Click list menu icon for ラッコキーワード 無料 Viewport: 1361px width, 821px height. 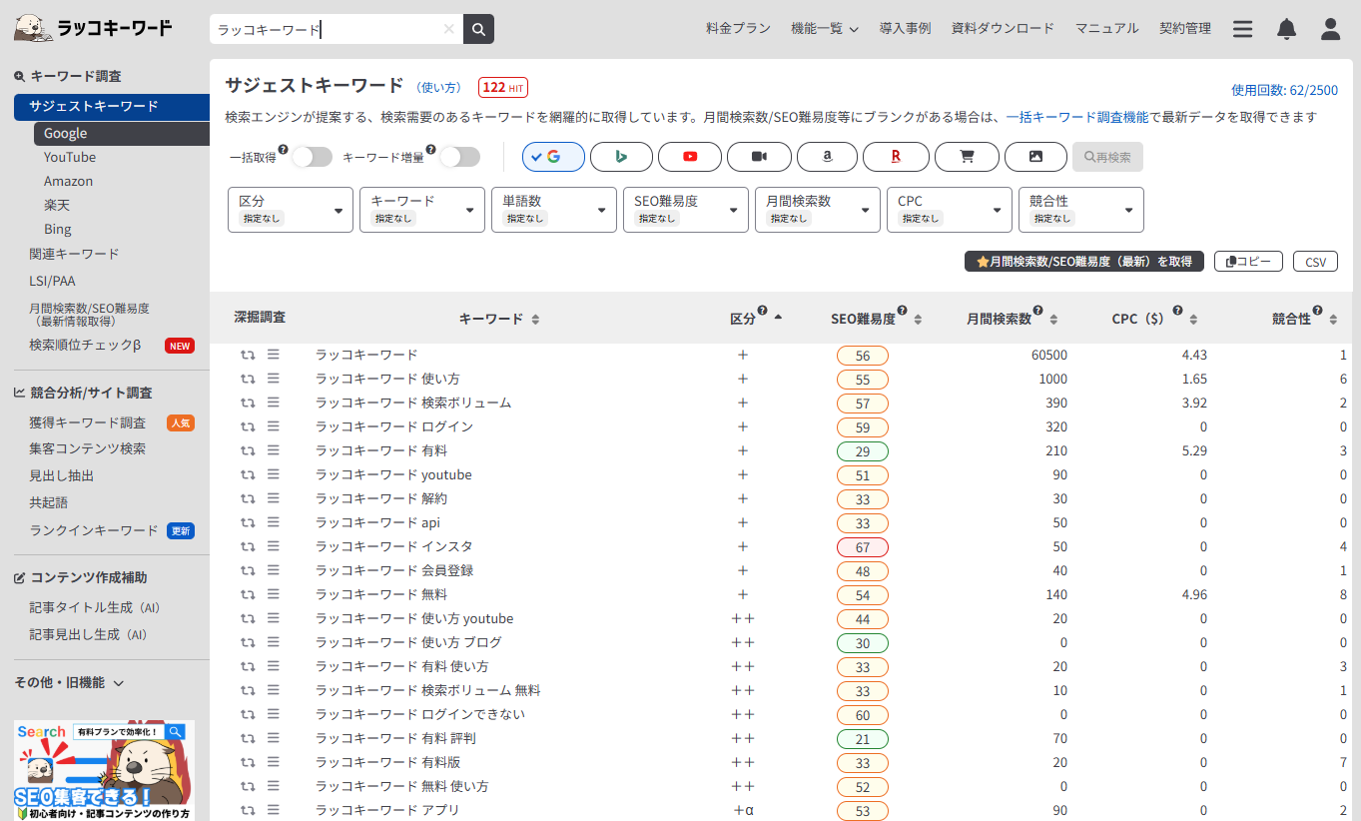coord(274,594)
